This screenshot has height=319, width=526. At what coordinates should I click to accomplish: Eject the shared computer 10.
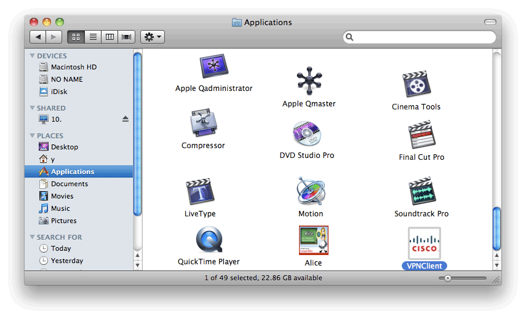coord(126,119)
